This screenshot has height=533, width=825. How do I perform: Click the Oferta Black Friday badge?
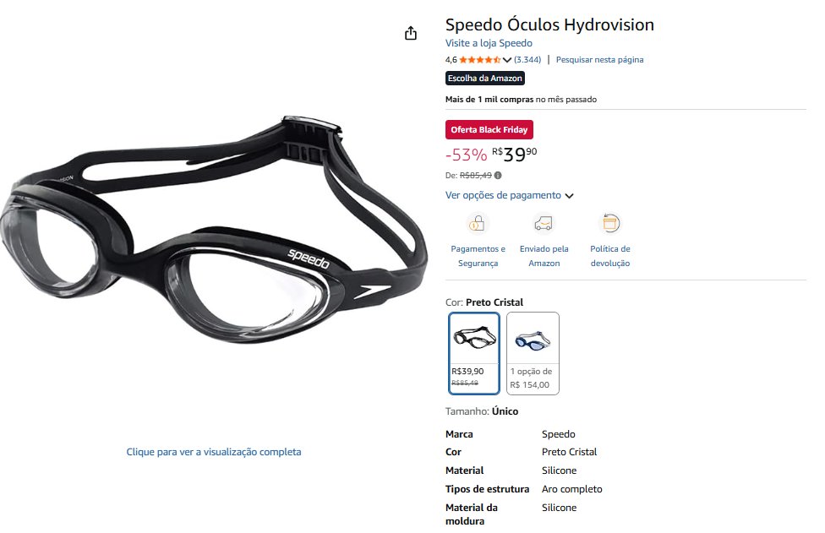point(489,130)
